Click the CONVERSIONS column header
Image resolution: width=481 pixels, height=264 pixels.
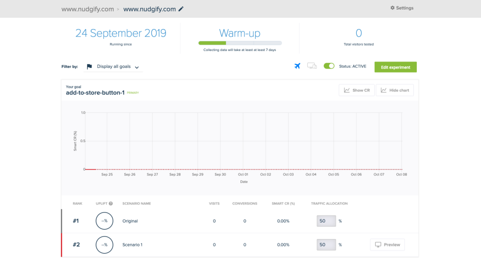pyautogui.click(x=245, y=203)
